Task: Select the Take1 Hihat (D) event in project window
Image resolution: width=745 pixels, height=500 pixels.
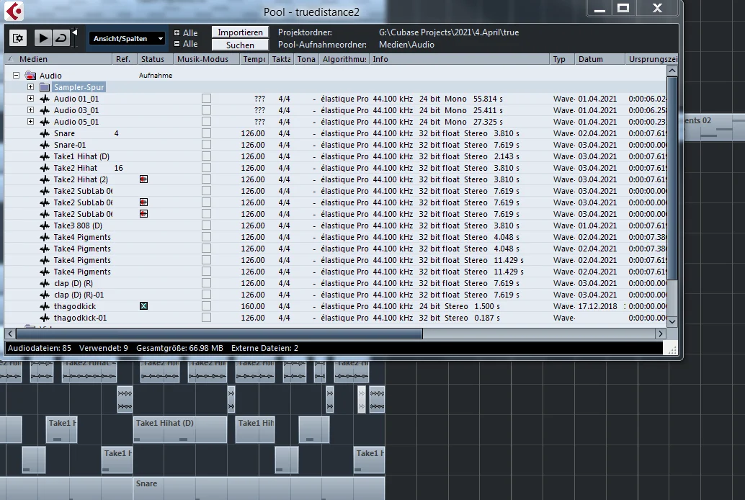Action: pos(179,429)
